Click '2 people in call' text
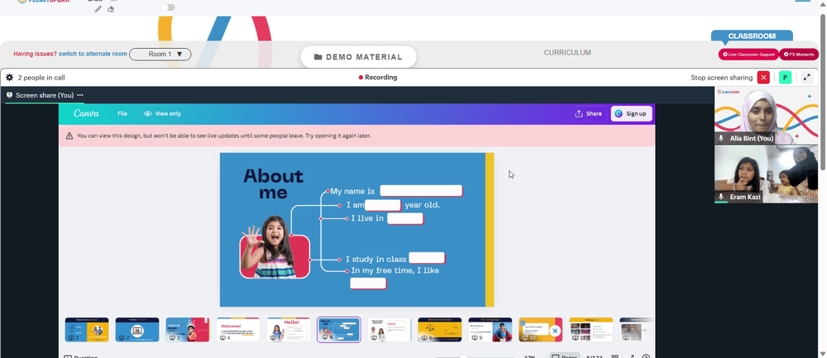 point(41,78)
